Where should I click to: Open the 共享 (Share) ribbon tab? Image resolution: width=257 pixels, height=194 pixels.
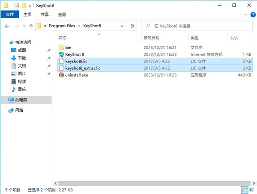tap(45, 15)
